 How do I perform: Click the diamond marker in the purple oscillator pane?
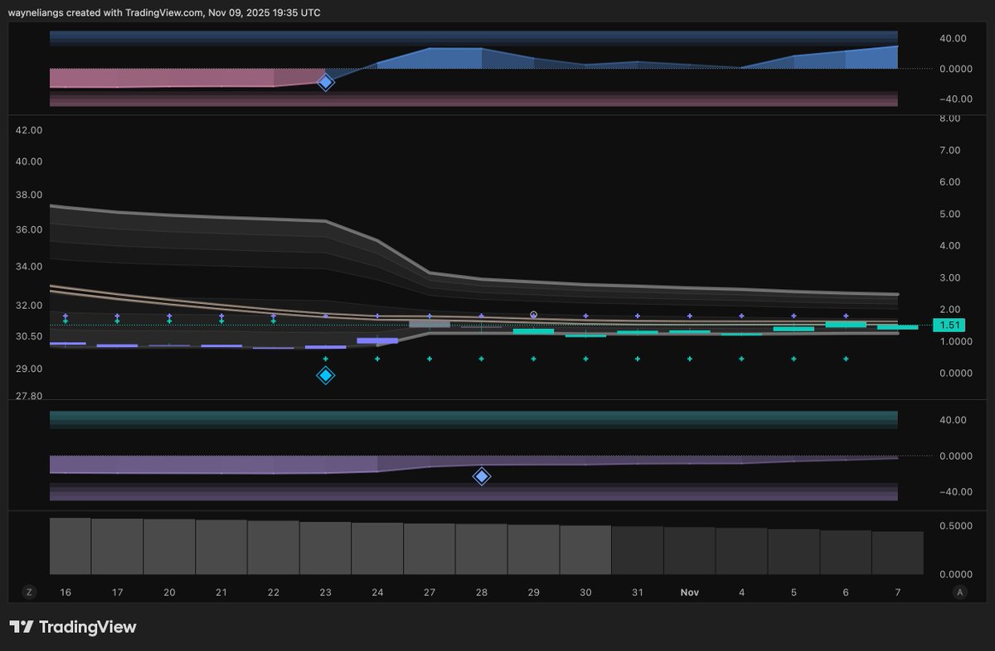pos(482,476)
